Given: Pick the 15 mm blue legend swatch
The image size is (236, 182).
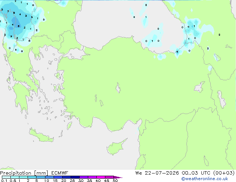Looking at the screenshot, I should point(58,177).
